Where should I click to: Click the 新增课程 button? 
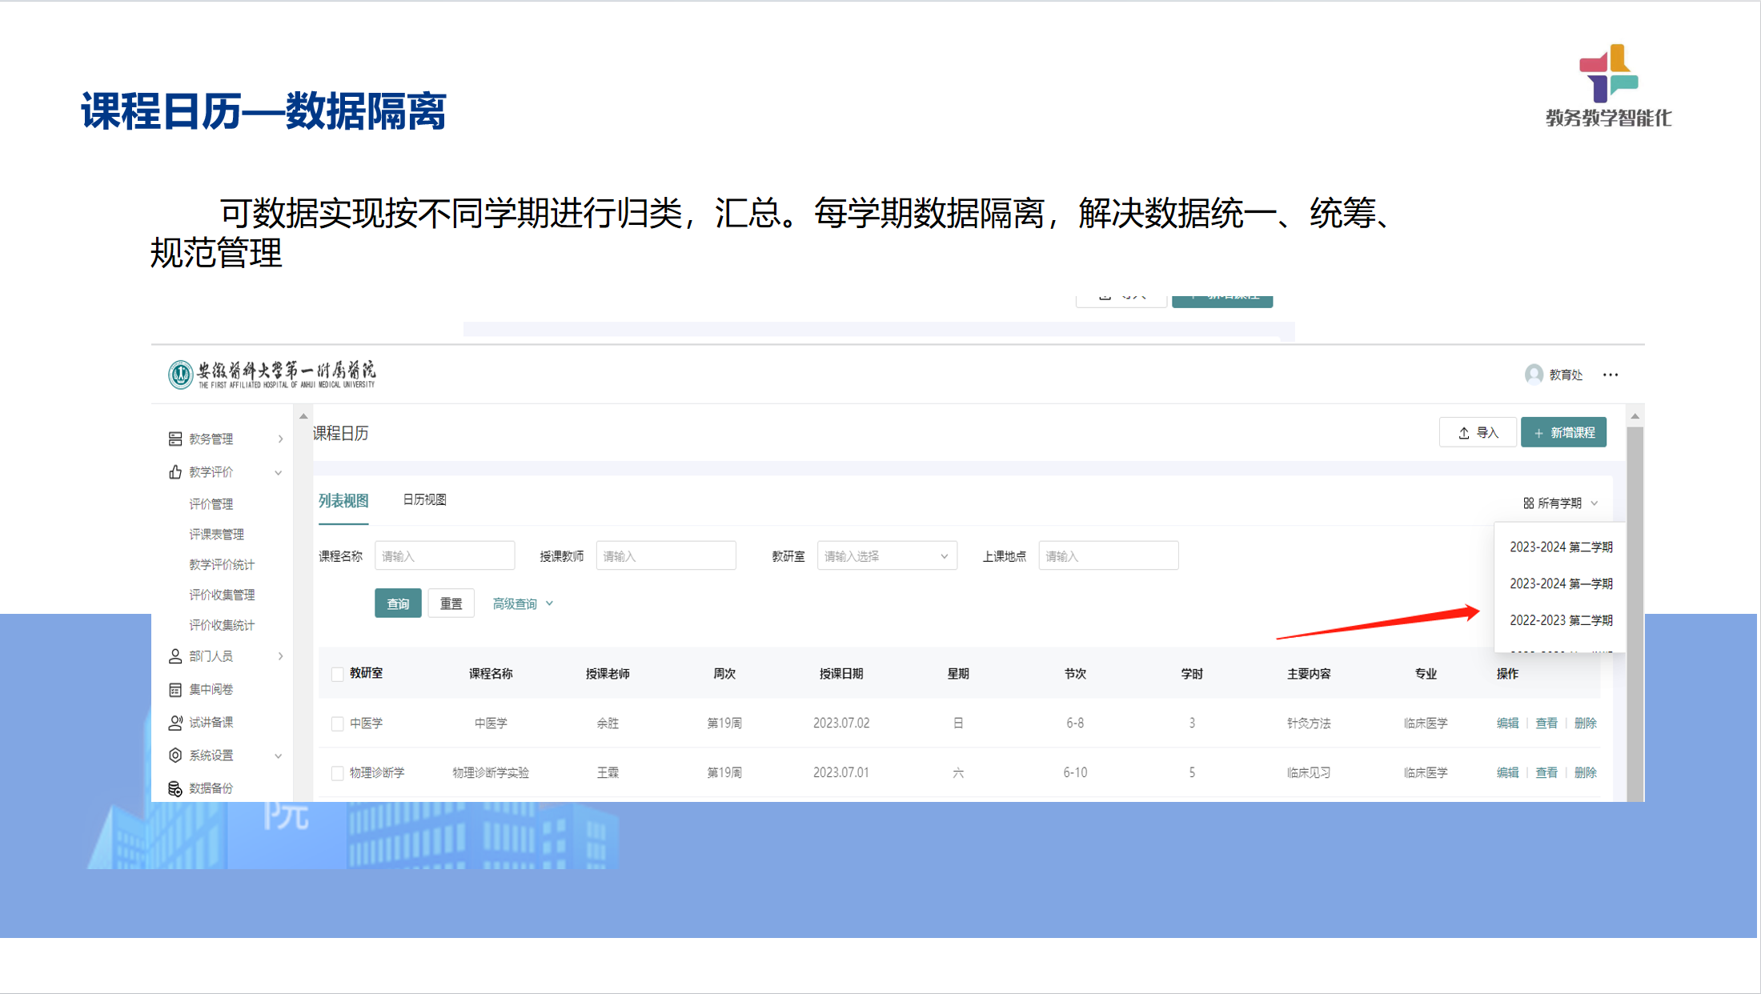[x=1563, y=433]
